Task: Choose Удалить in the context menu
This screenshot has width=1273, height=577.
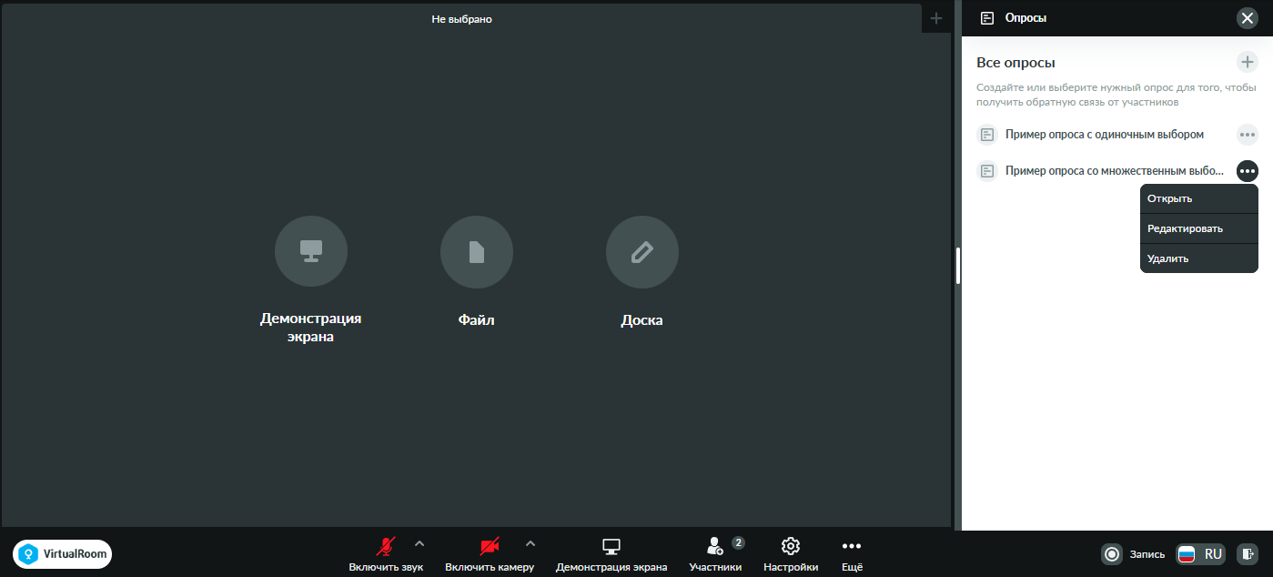Action: [x=1199, y=258]
